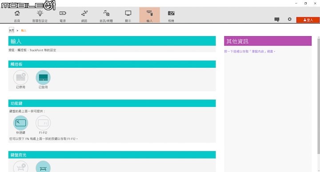Image resolution: width=320 pixels, height=172 pixels.
Task: Click the 觸控板 section header
Action: (112, 64)
